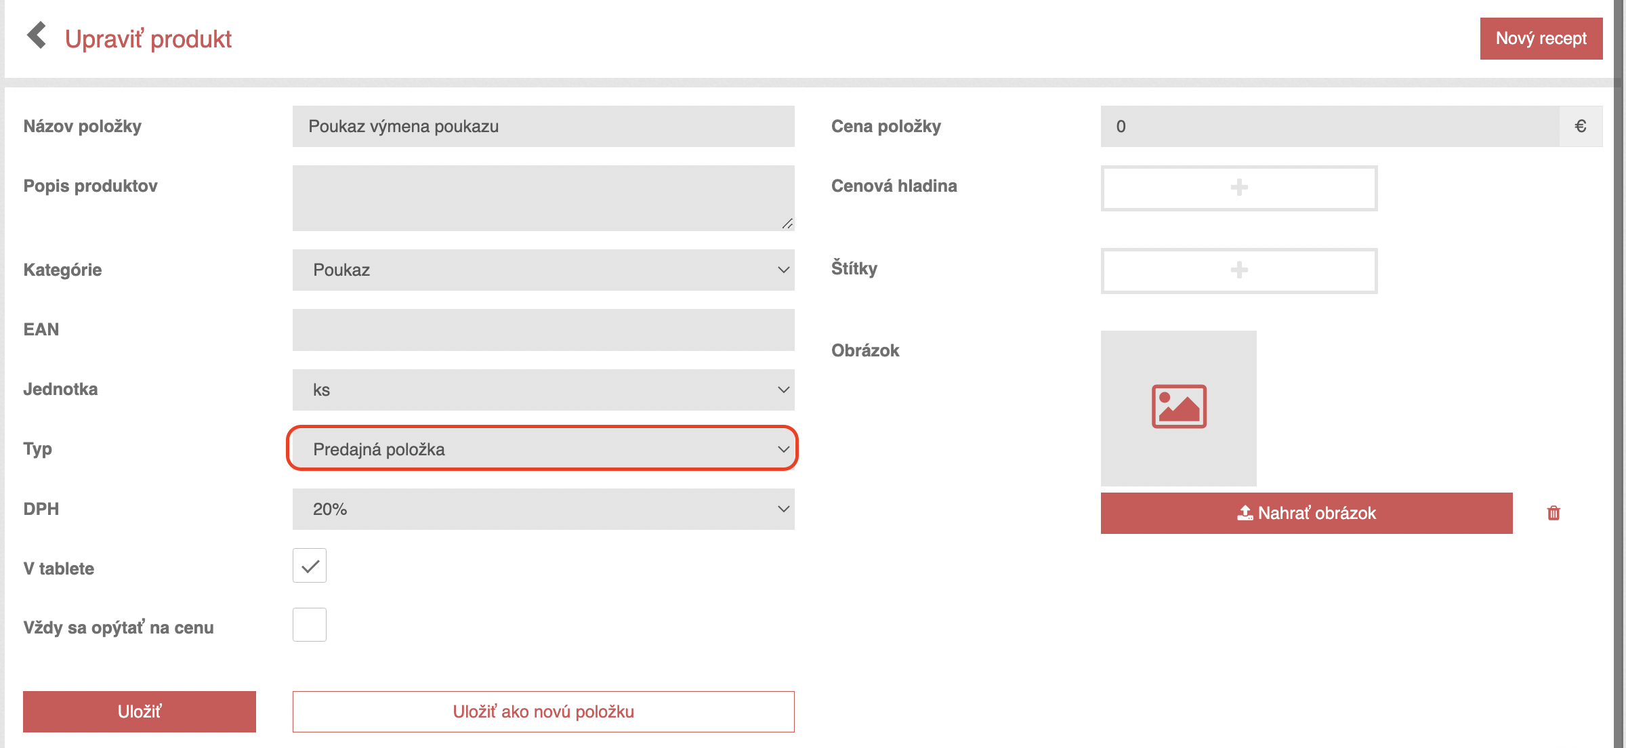Click the Názov položky input field
The height and width of the screenshot is (748, 1626).
pos(543,126)
